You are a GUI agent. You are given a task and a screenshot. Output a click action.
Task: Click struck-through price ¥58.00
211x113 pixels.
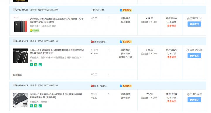(x=94, y=50)
